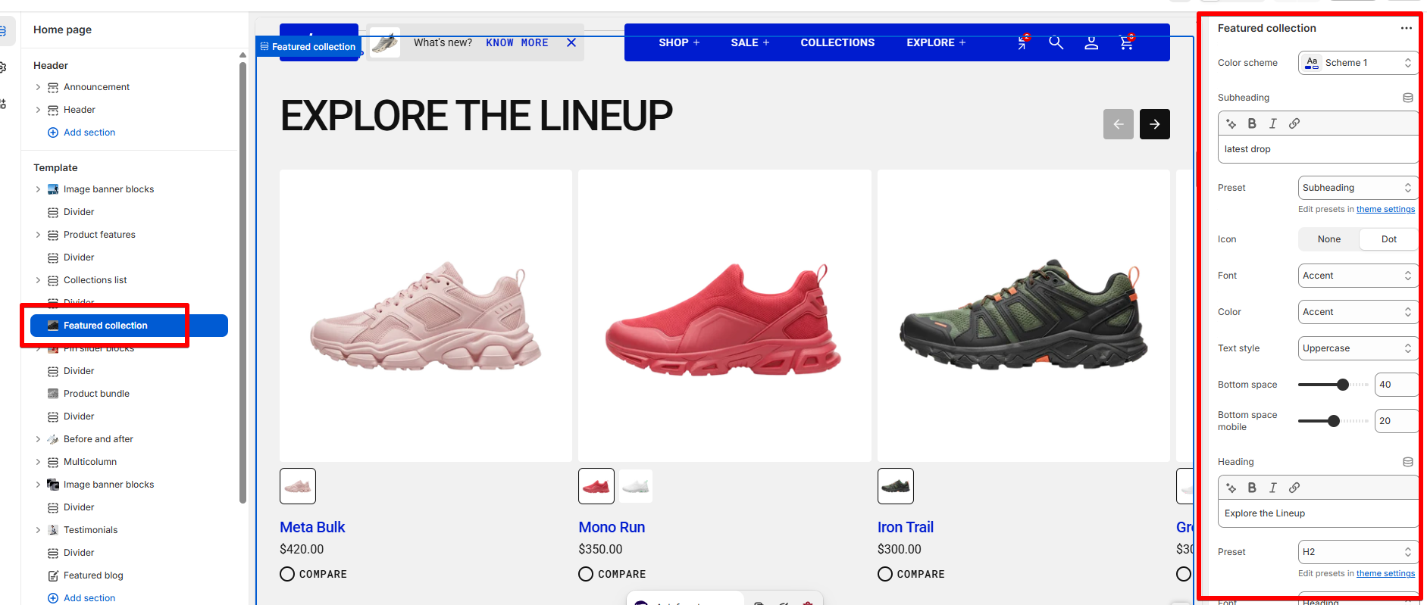Open the theme settings link under the Subheading preset
Screen dimensions: 1427x605
pyautogui.click(x=1385, y=209)
